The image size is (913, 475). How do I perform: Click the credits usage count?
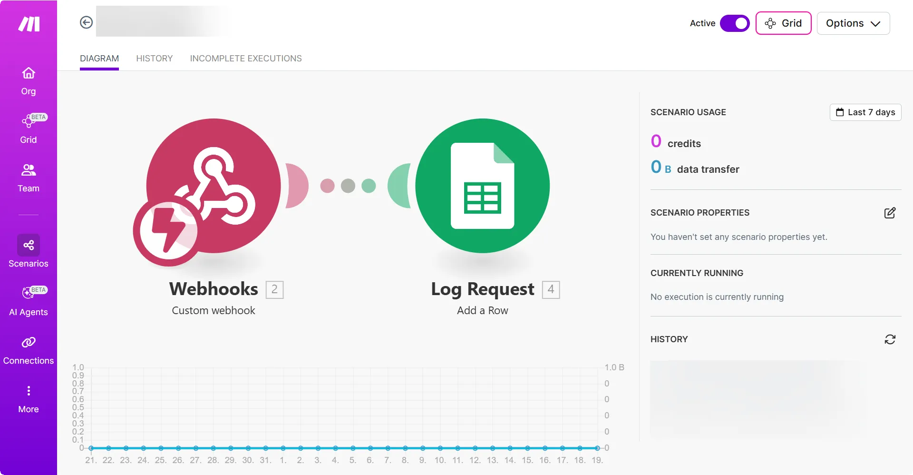pyautogui.click(x=656, y=141)
